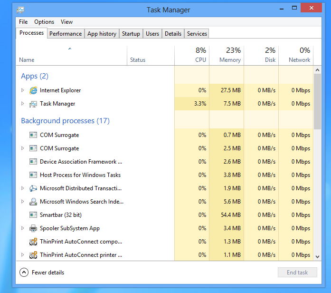The width and height of the screenshot is (331, 293).
Task: Switch to the Services tab
Action: click(197, 34)
